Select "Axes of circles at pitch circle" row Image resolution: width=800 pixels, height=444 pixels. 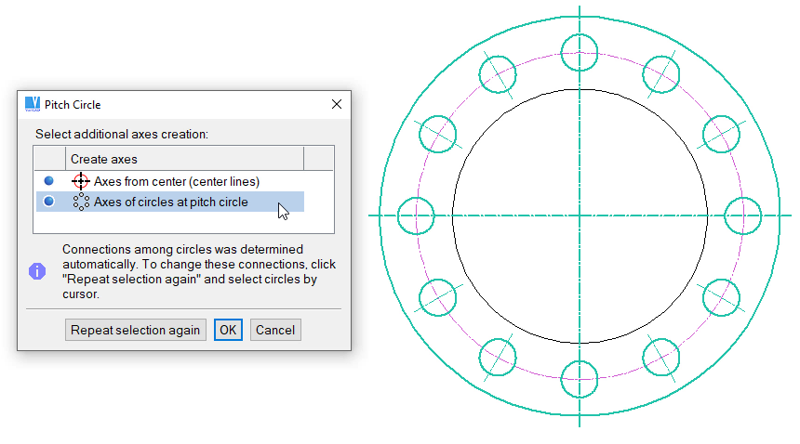pyautogui.click(x=170, y=202)
